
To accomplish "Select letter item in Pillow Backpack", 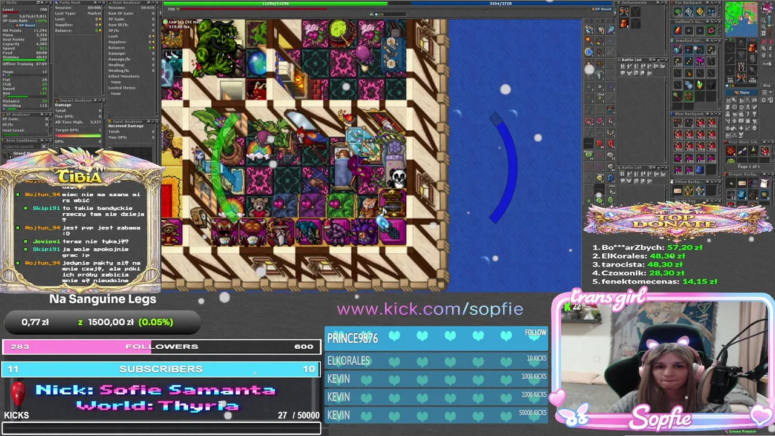I will (678, 191).
